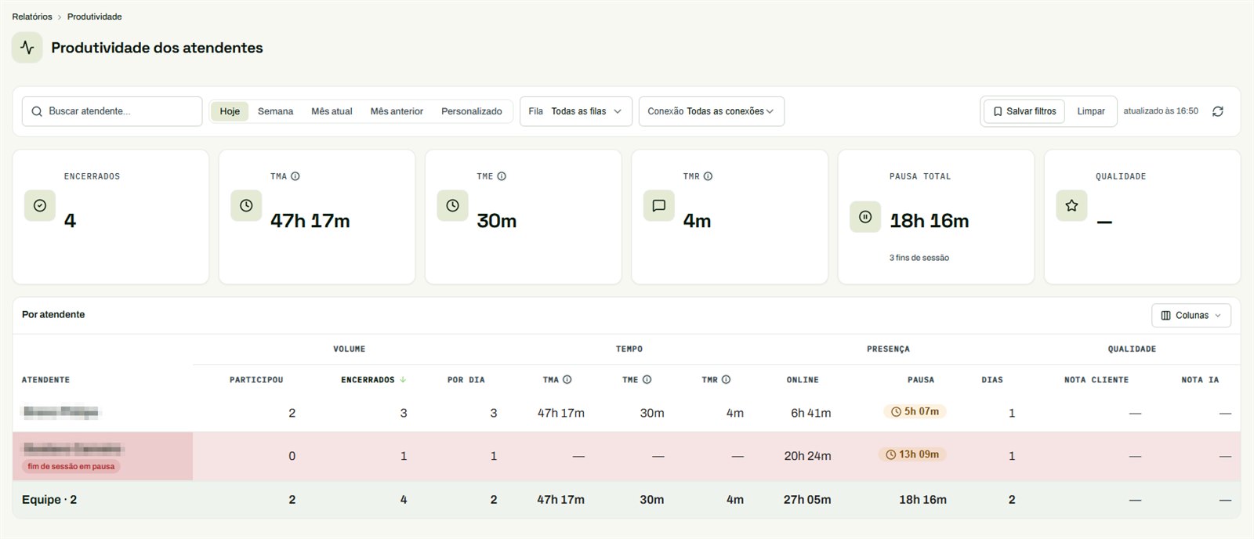Sort by the Pausa column header
This screenshot has height=539, width=1254.
point(921,380)
